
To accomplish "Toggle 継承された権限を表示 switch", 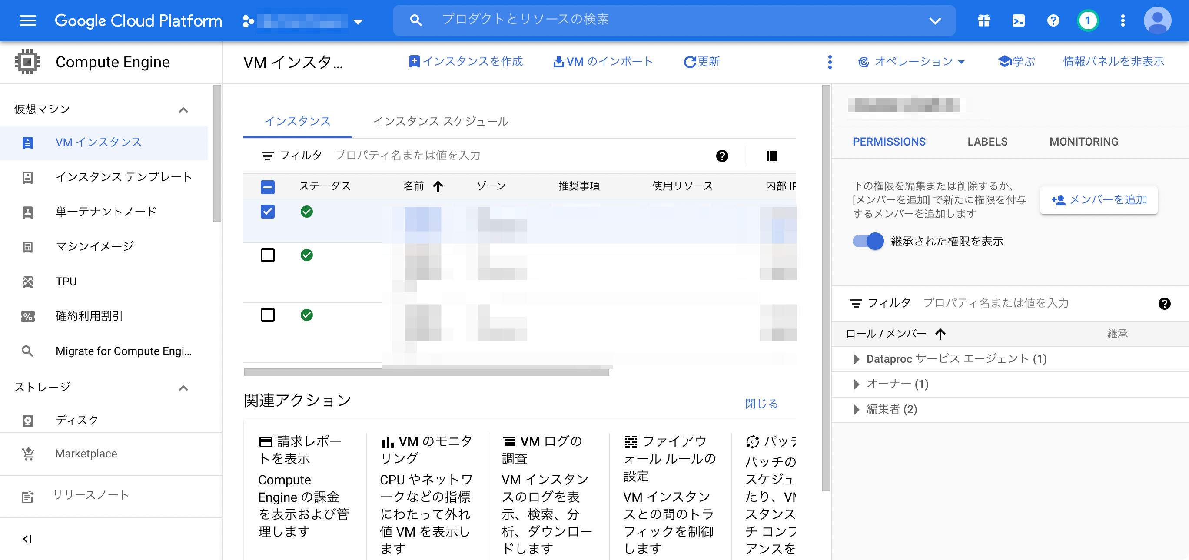I will 868,241.
